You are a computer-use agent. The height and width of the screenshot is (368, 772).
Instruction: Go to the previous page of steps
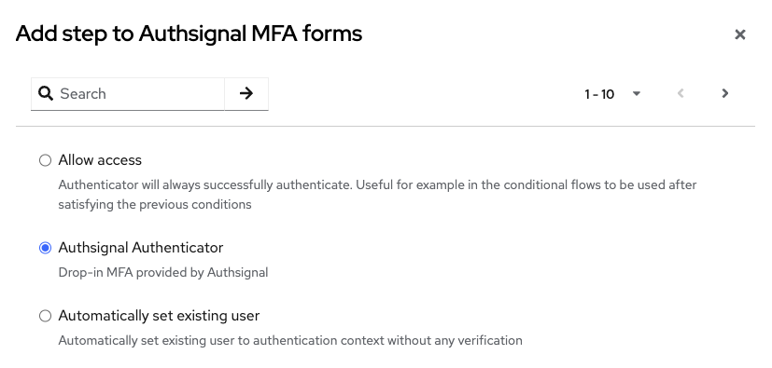pos(681,93)
